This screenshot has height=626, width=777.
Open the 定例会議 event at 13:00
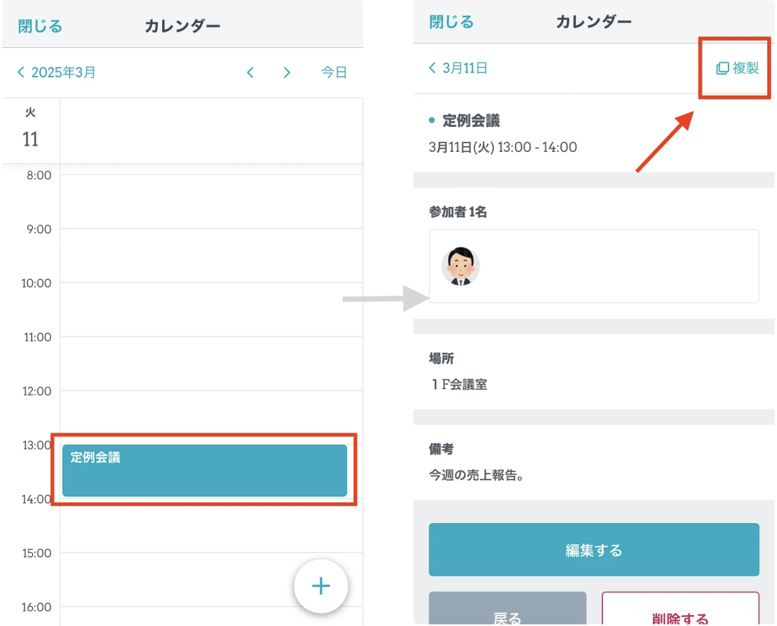[205, 470]
